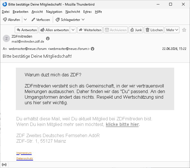Open the Datenschutz link

(25, 159)
